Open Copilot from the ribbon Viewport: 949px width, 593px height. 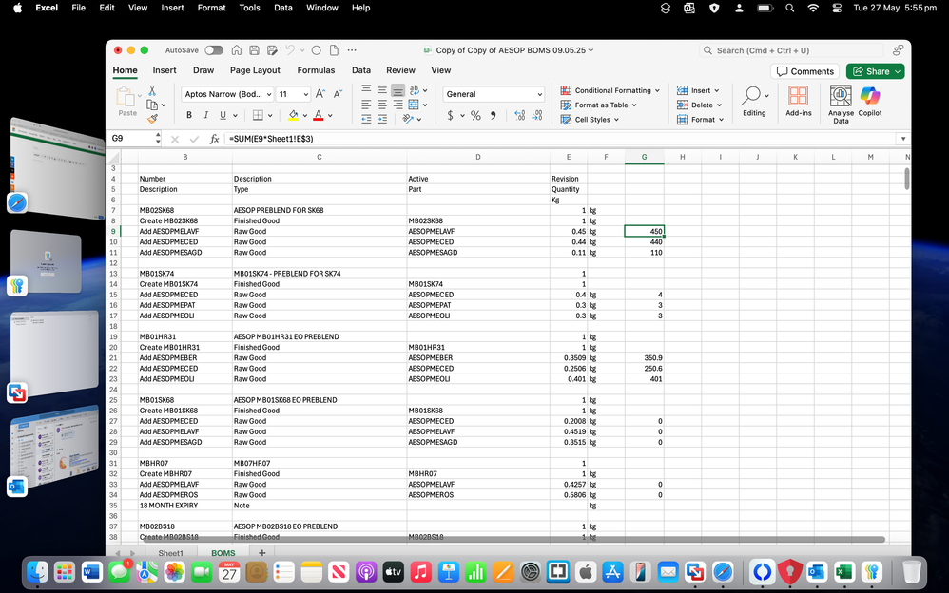coord(870,101)
